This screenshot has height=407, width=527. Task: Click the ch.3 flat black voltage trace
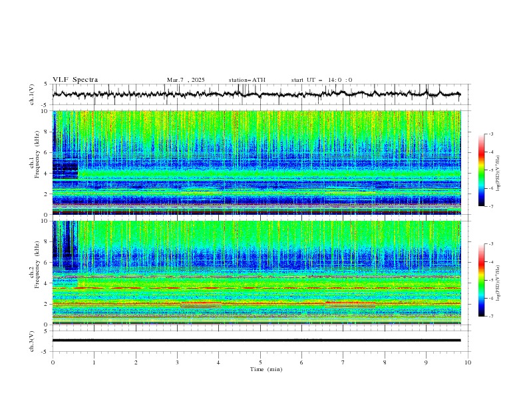(256, 340)
